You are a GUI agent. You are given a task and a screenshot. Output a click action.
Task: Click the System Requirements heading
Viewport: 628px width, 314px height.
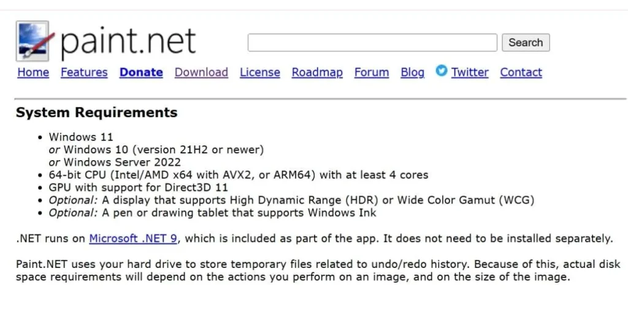pyautogui.click(x=96, y=113)
